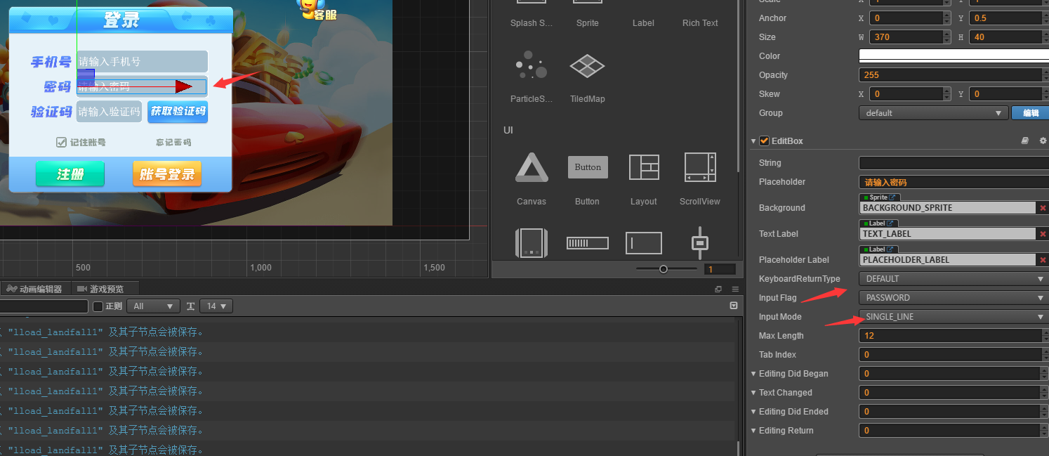Click the 获取验证码 button in scene

tap(178, 112)
